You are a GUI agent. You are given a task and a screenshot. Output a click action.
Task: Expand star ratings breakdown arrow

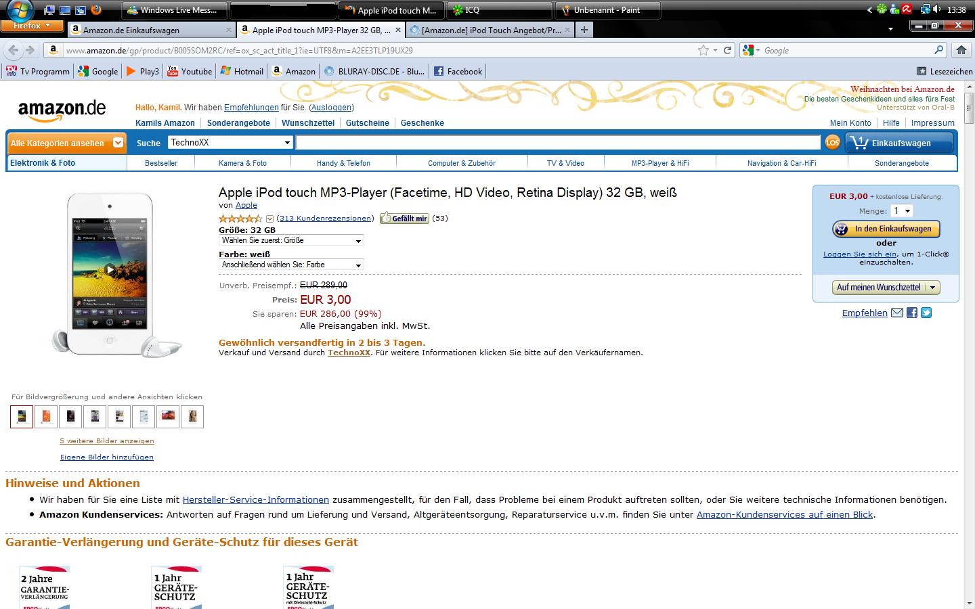coord(269,219)
